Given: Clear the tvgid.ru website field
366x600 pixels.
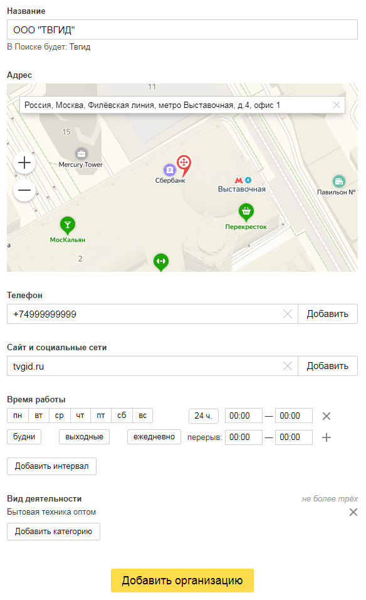Looking at the screenshot, I should click(287, 366).
